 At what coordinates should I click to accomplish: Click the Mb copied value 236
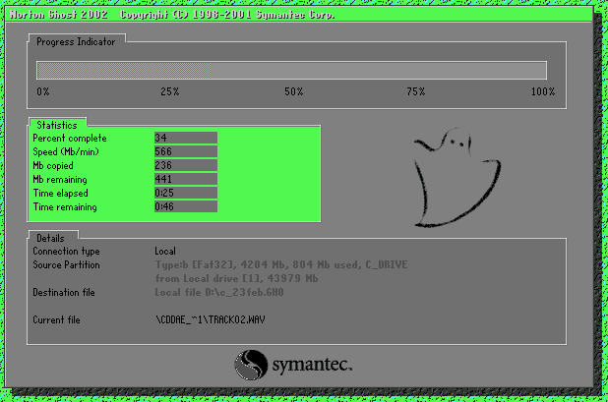(x=186, y=165)
